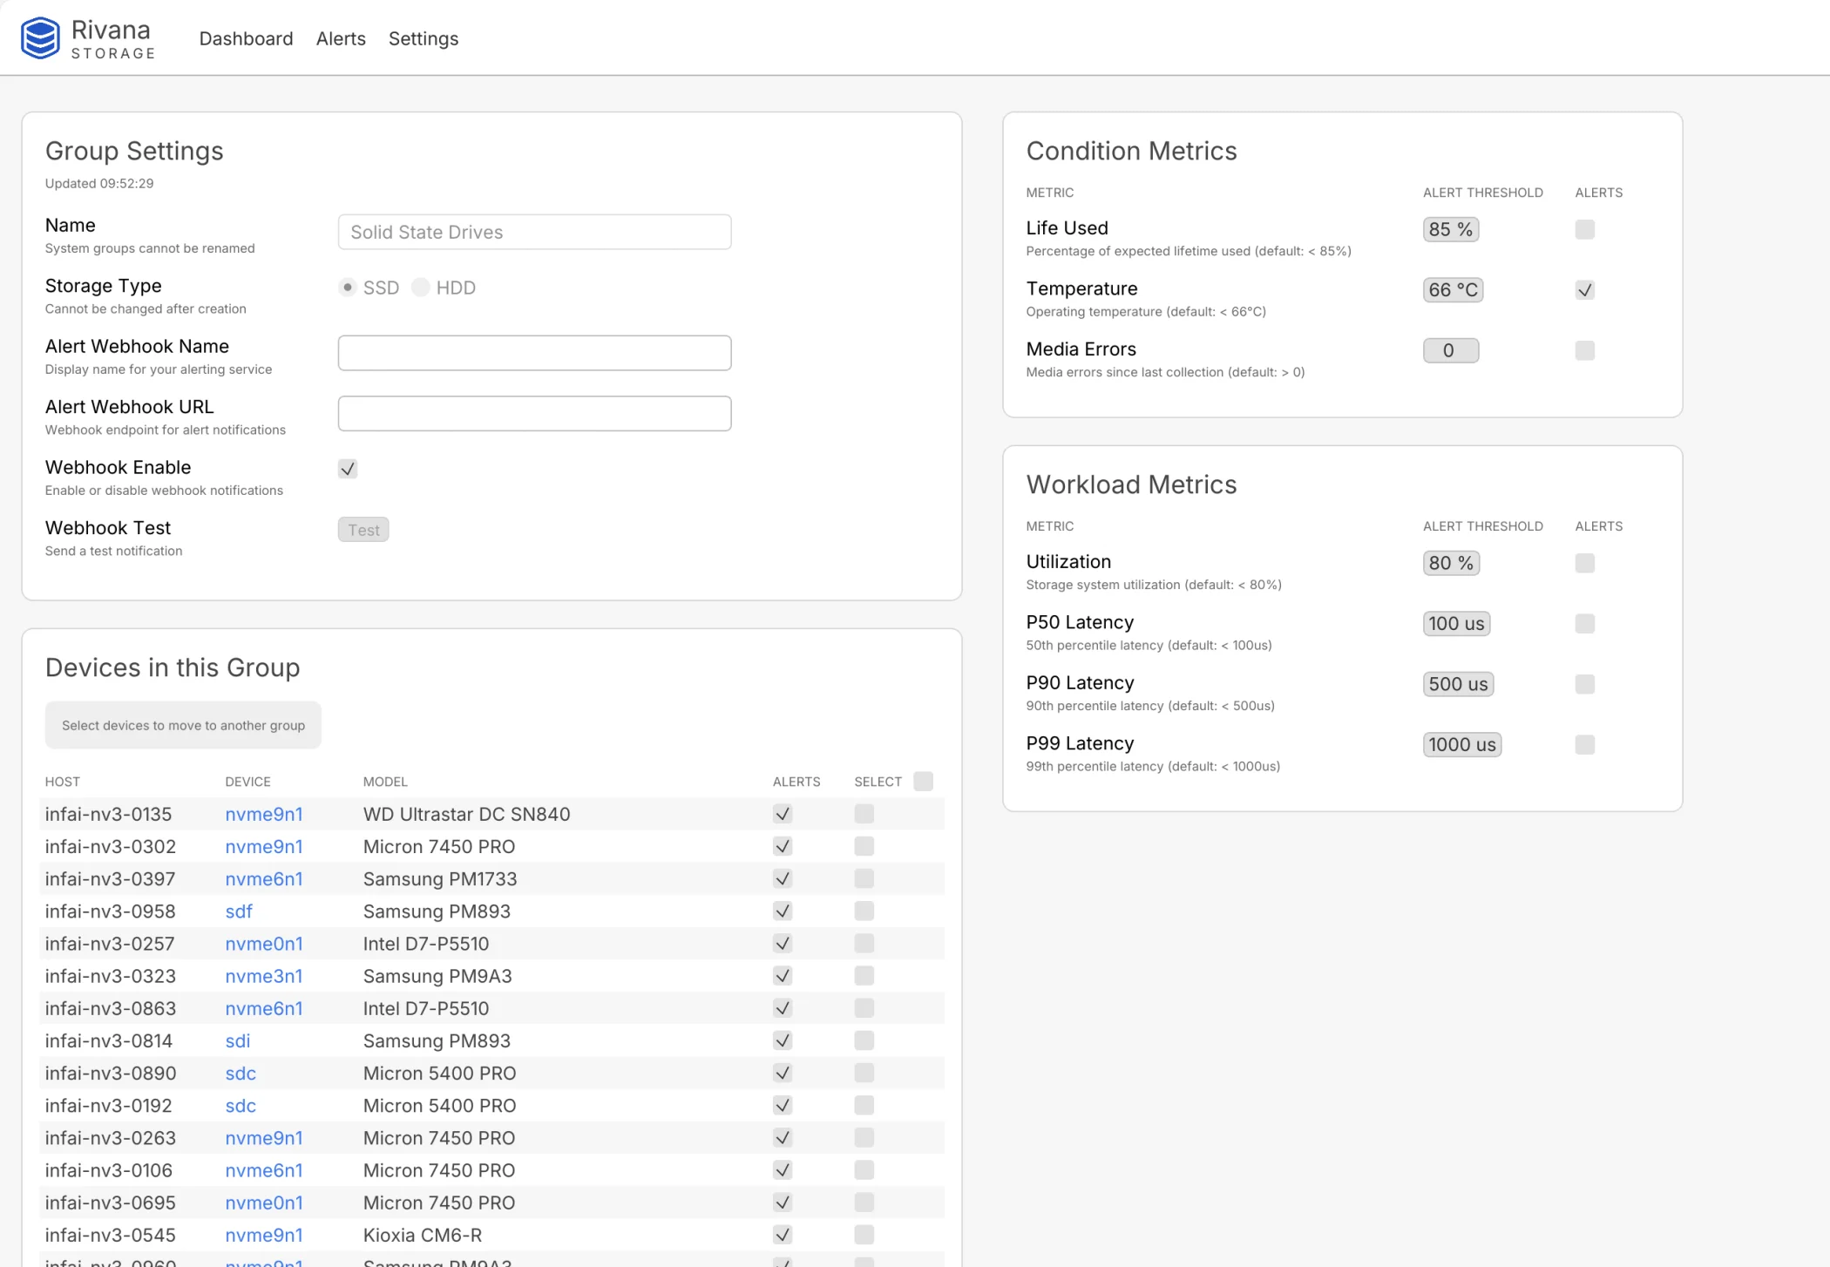Click the Kioxia CM6-R model text
This screenshot has width=1830, height=1267.
tap(423, 1235)
